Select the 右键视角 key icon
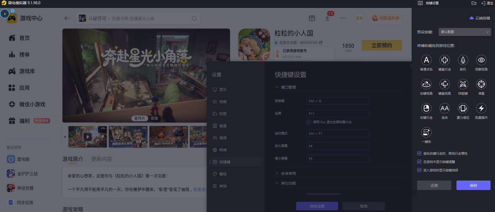 pos(426,84)
